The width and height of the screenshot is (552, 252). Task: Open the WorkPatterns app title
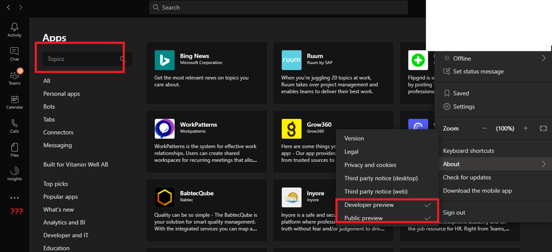198,124
